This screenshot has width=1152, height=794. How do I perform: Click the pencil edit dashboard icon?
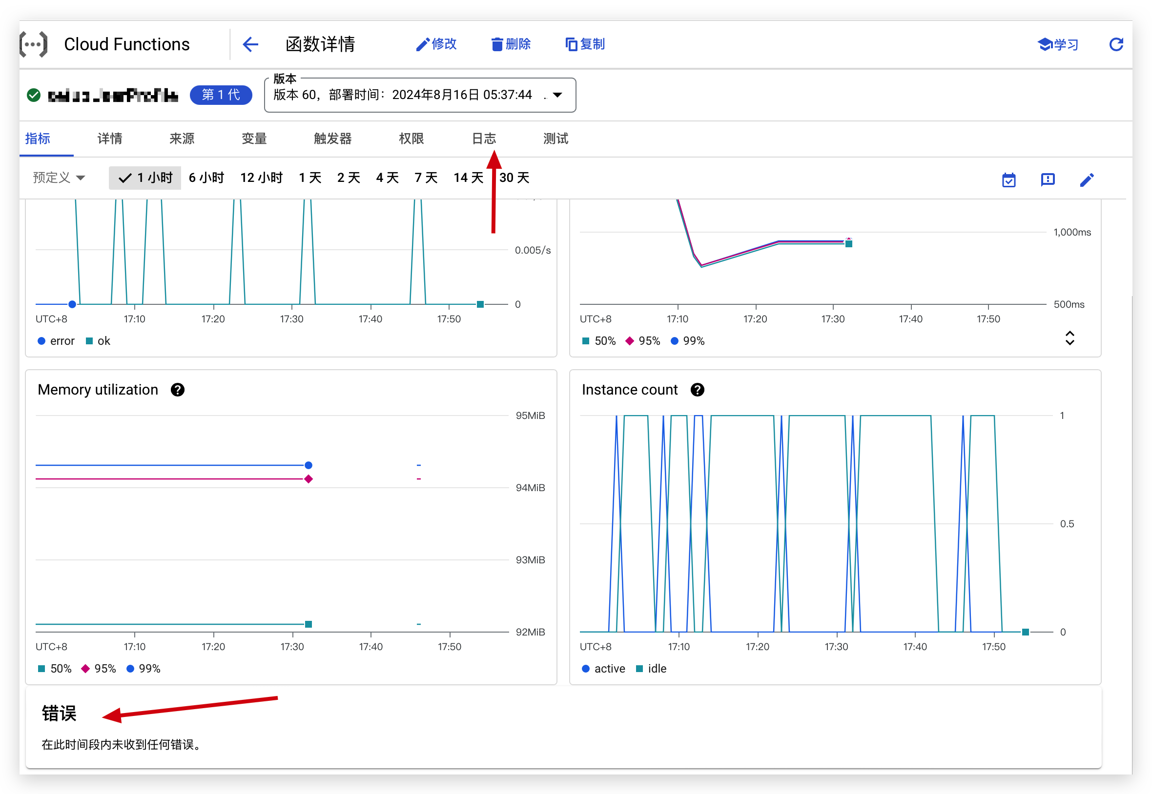point(1087,179)
